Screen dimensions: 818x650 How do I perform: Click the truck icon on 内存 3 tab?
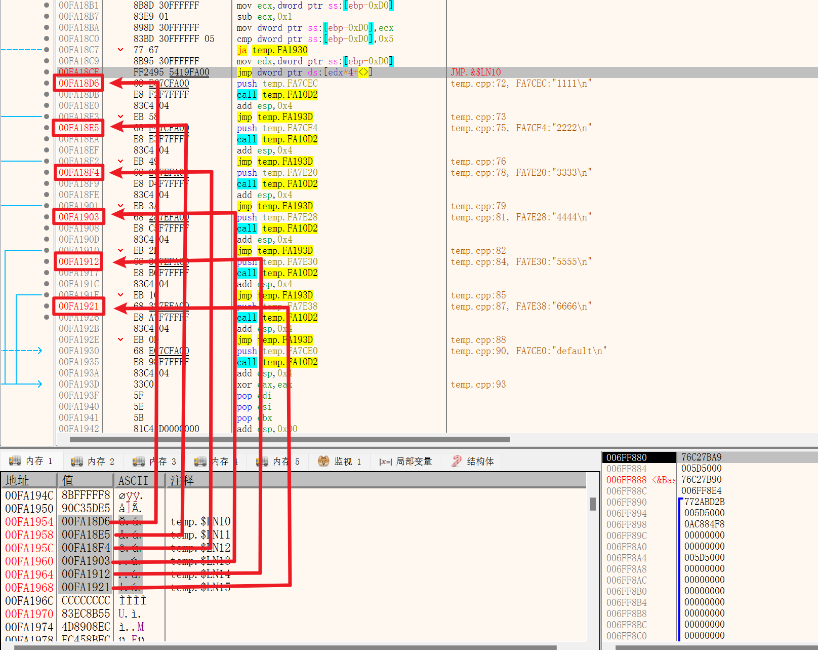138,461
